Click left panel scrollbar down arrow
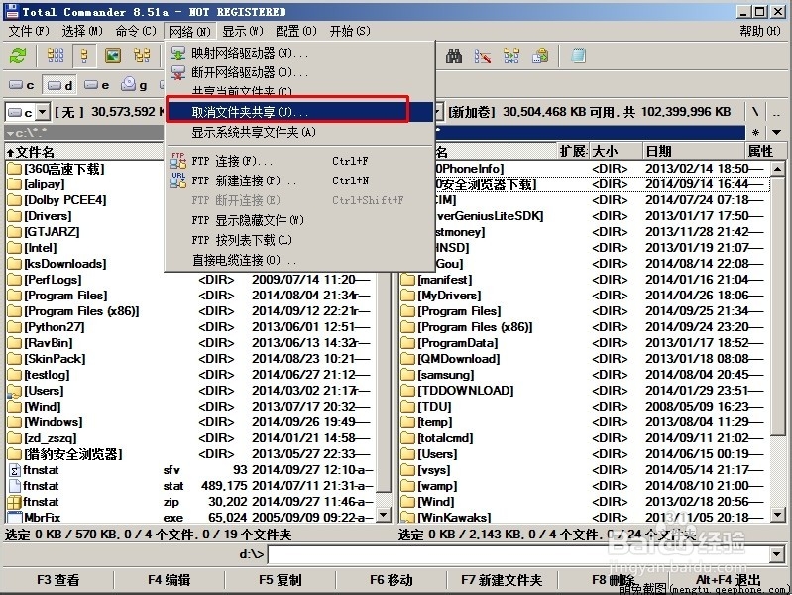792x595 pixels. pyautogui.click(x=384, y=515)
